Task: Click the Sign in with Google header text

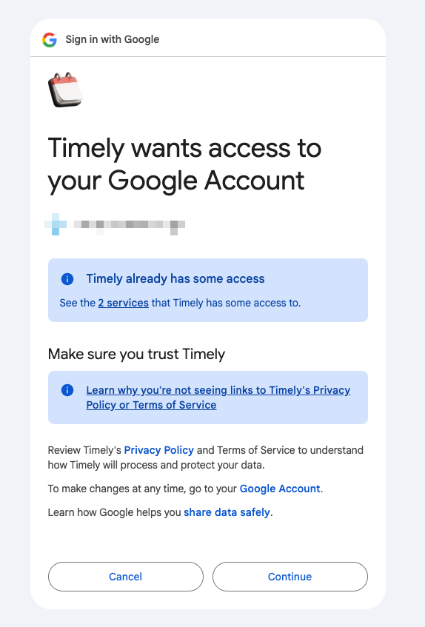Action: 113,39
